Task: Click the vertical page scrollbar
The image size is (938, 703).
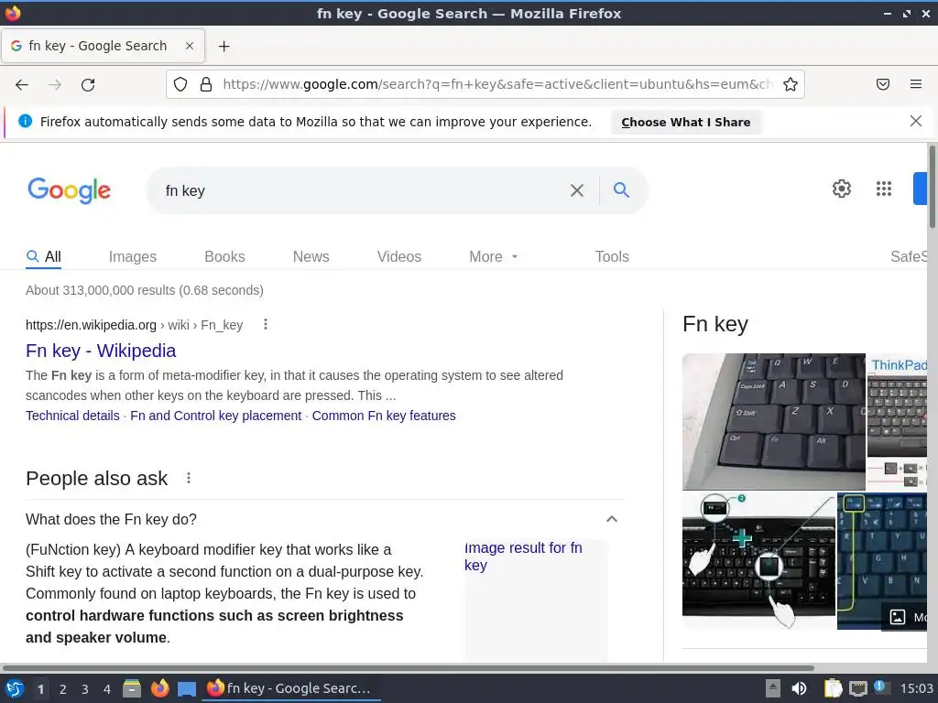Action: [932, 186]
